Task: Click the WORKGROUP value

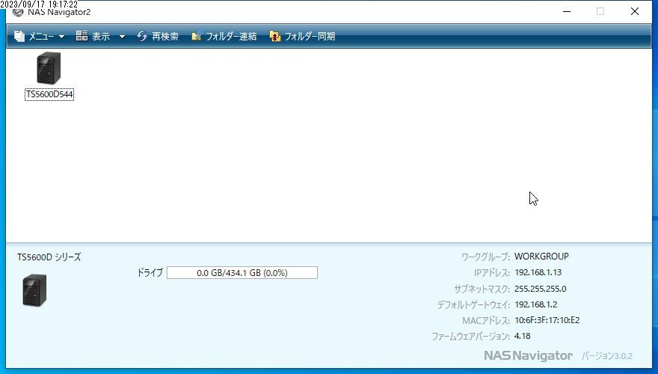Action: tap(541, 257)
